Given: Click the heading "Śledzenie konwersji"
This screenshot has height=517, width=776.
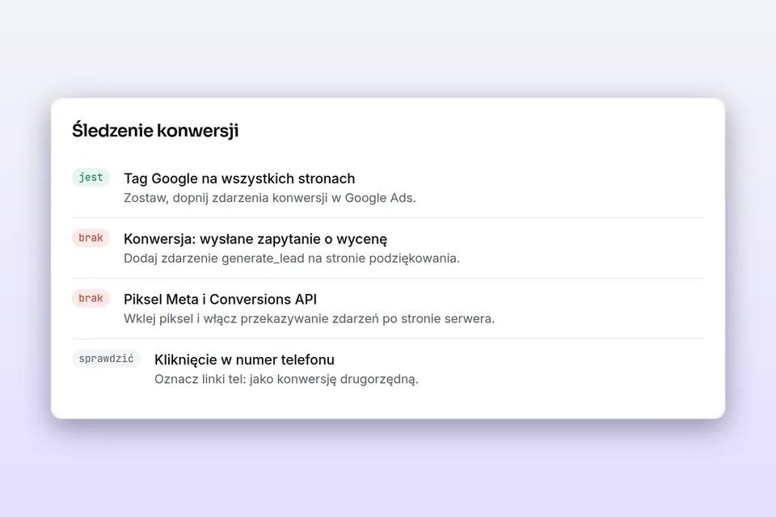Looking at the screenshot, I should pyautogui.click(x=155, y=131).
